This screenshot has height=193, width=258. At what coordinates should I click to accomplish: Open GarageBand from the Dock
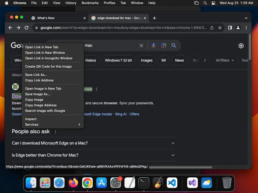pyautogui.click(x=158, y=183)
